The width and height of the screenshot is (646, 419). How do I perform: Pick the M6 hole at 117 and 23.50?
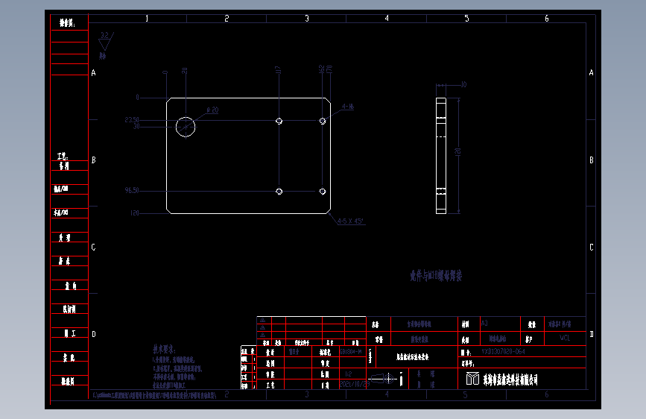[279, 121]
